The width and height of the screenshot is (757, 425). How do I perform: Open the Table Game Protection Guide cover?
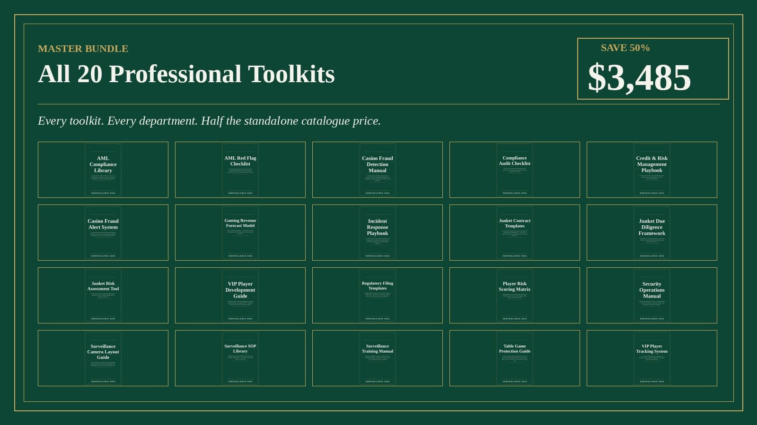click(515, 358)
